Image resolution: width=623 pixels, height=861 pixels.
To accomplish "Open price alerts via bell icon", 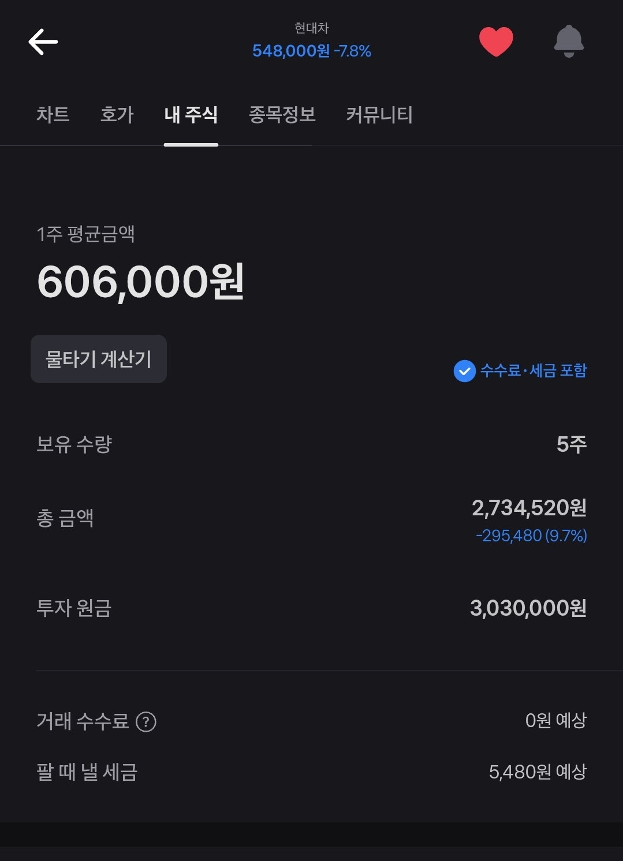I will pos(569,42).
